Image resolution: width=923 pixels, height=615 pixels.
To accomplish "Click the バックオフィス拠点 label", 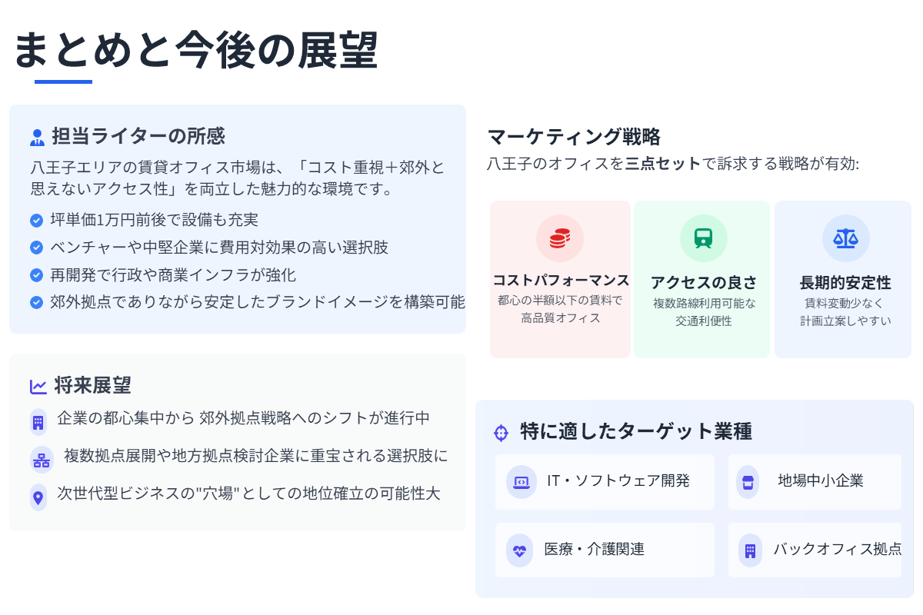I will coord(837,549).
